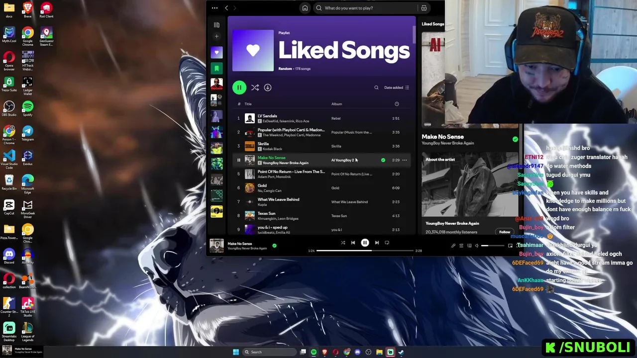Click the taskbar Search box
Image resolution: width=637 pixels, height=358 pixels.
click(x=269, y=352)
